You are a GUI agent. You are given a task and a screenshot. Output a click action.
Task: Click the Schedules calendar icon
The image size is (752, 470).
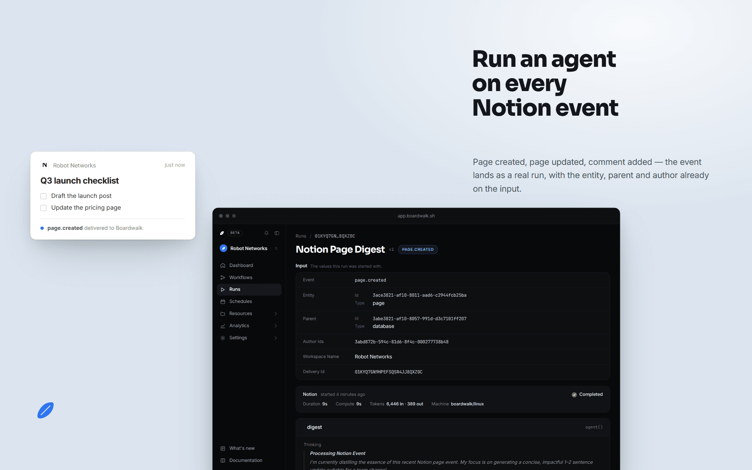[x=223, y=302]
